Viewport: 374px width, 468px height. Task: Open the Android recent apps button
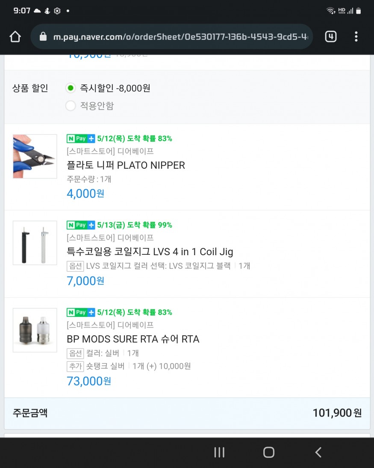point(219,453)
